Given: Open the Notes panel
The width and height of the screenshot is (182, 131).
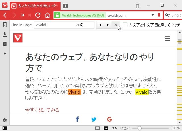Looking at the screenshot, I should [5, 44].
